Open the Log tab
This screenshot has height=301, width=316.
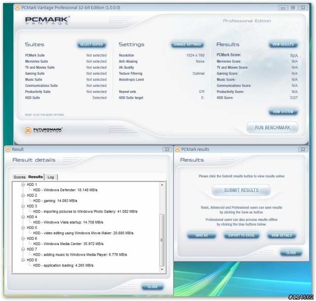[x=51, y=177]
